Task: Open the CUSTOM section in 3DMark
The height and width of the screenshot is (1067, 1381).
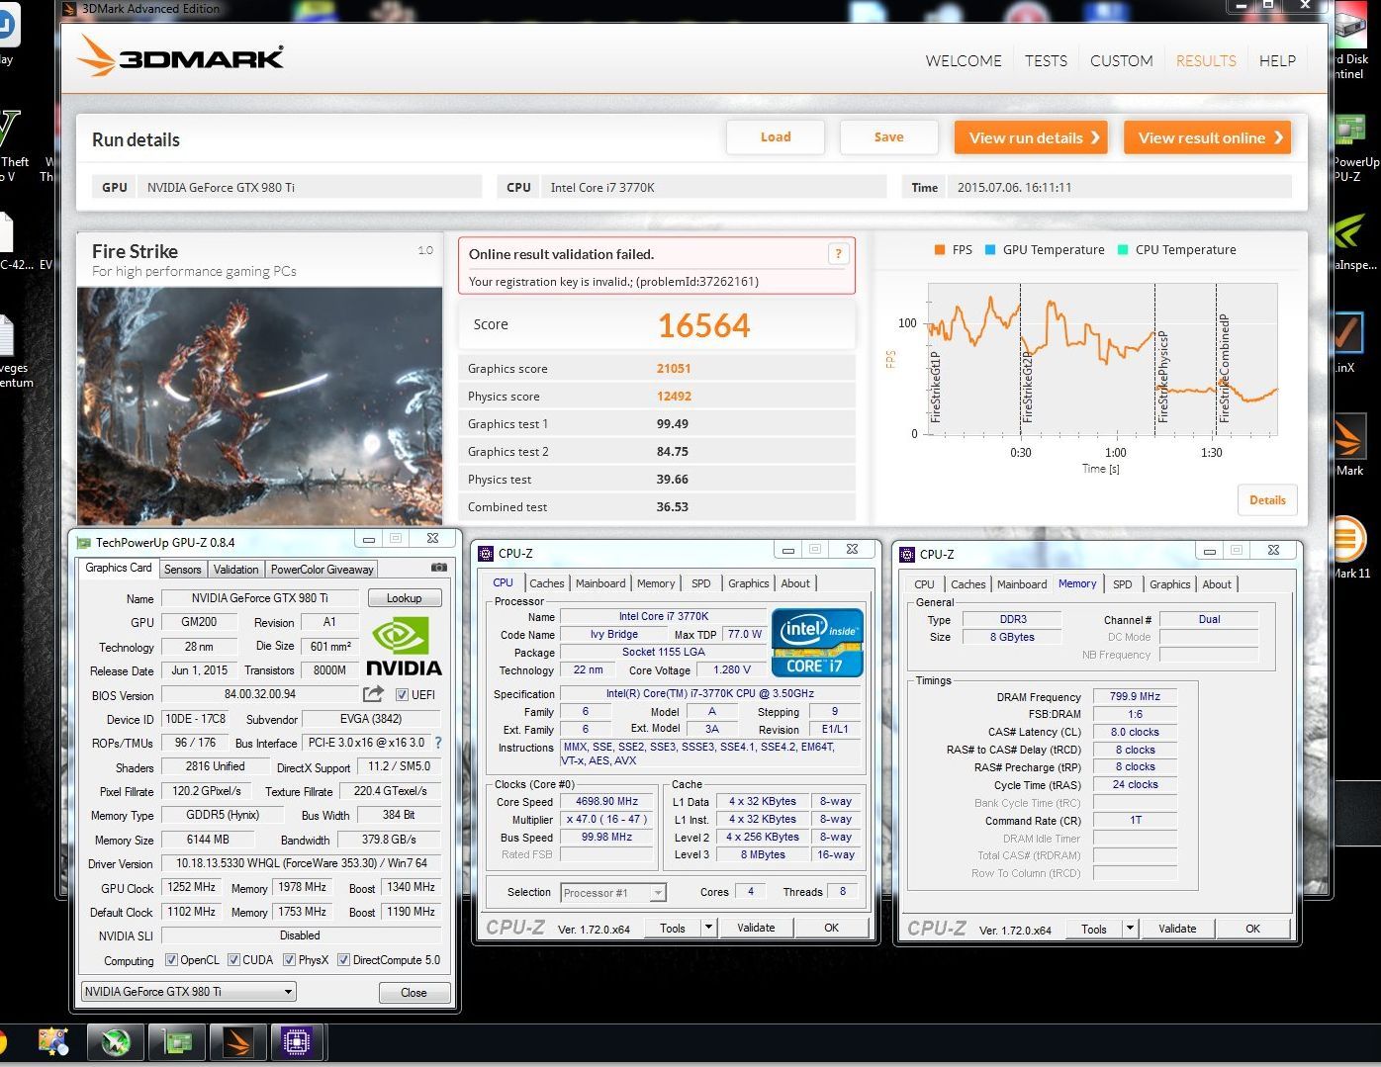Action: point(1121,60)
